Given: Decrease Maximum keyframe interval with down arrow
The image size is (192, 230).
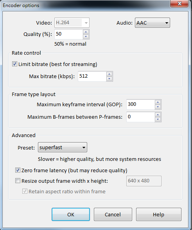Looking at the screenshot, I should (158, 107).
